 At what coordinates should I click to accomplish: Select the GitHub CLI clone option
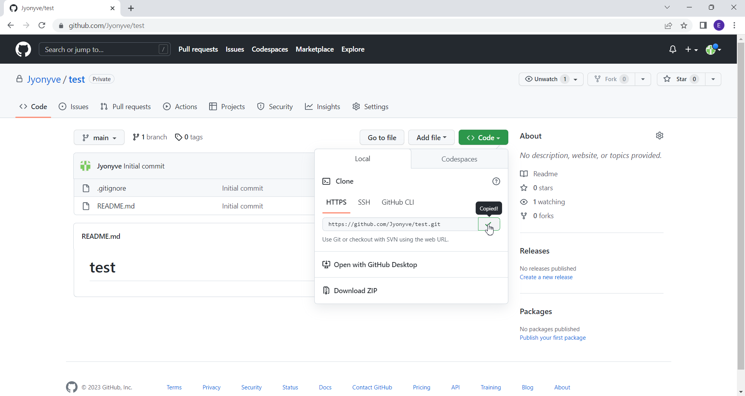point(398,202)
